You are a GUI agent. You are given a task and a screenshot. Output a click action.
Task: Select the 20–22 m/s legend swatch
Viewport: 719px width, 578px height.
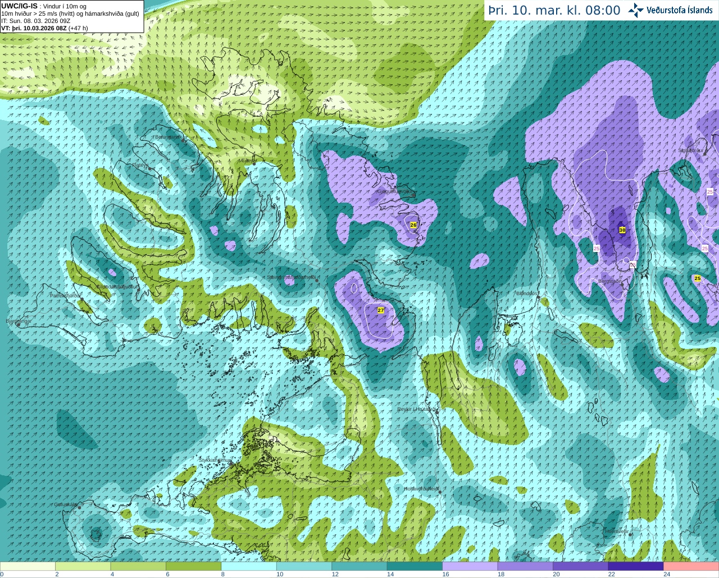pos(581,566)
